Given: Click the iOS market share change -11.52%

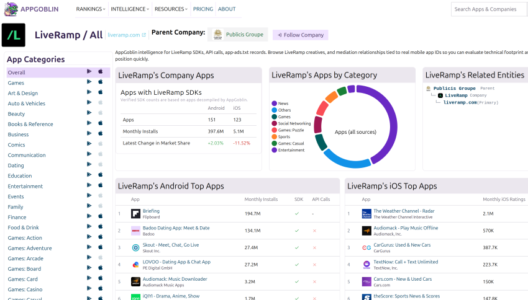Looking at the screenshot, I should [x=242, y=143].
